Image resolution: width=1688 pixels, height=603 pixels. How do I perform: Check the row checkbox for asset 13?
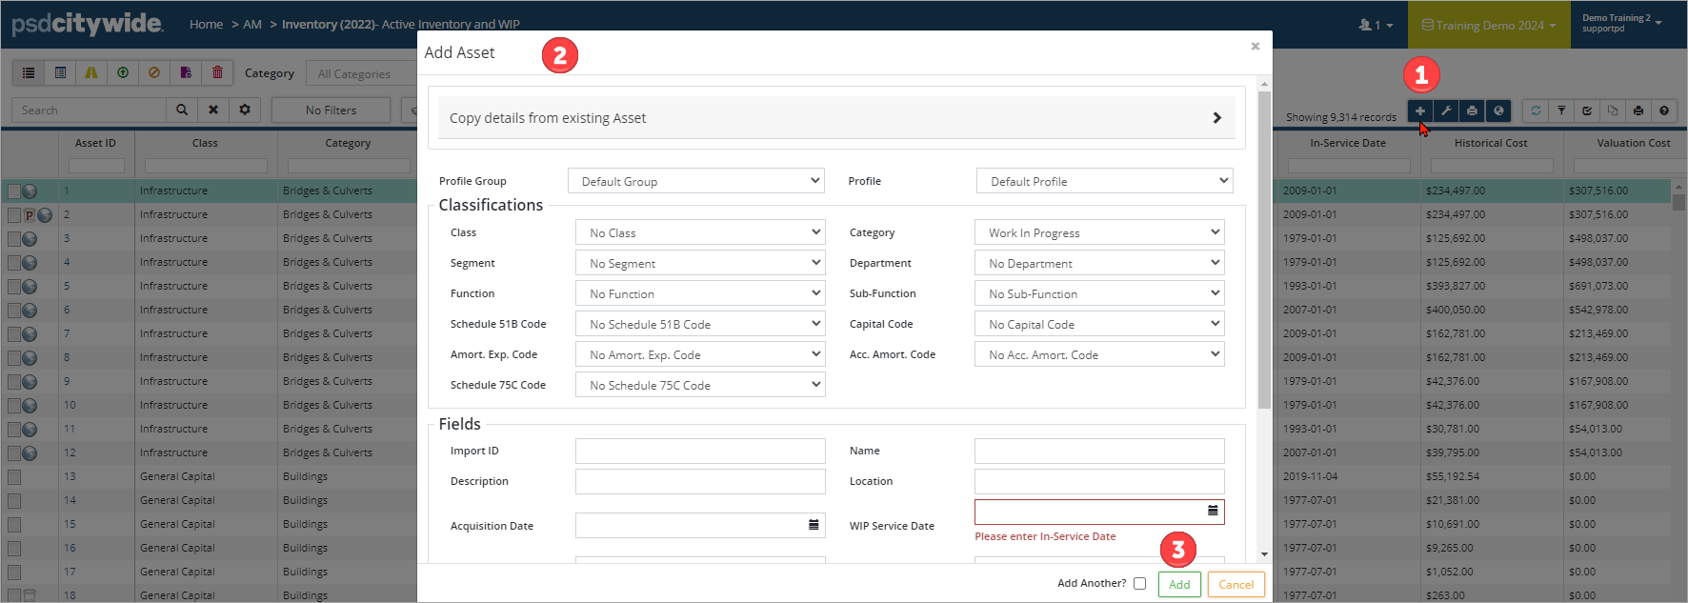pos(14,476)
